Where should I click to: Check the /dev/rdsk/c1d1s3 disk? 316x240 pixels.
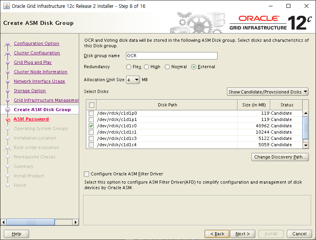tap(91, 138)
